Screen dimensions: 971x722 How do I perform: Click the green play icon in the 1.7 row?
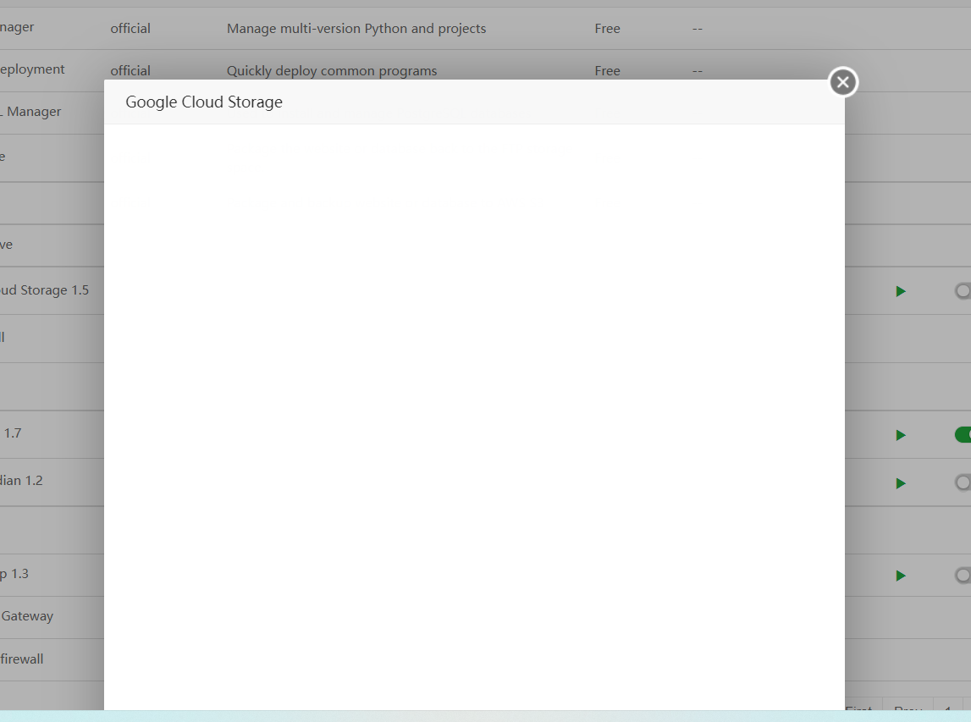click(901, 435)
